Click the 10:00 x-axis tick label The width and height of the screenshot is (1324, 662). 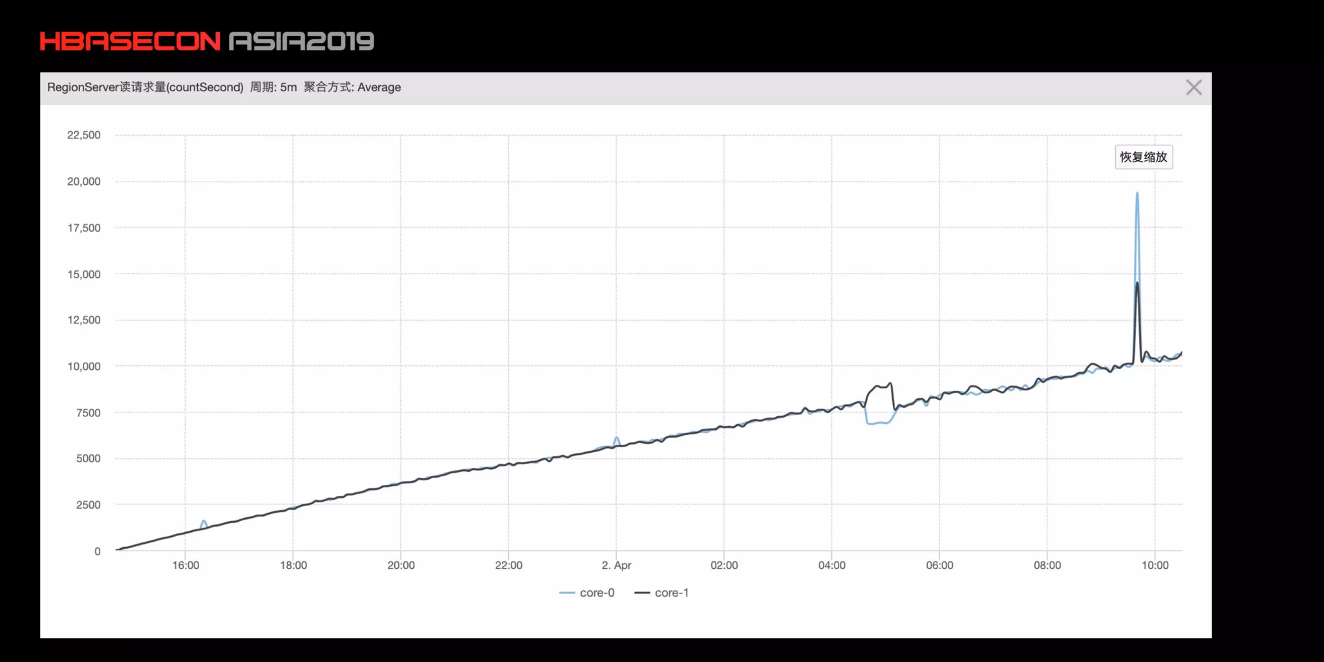(1155, 565)
